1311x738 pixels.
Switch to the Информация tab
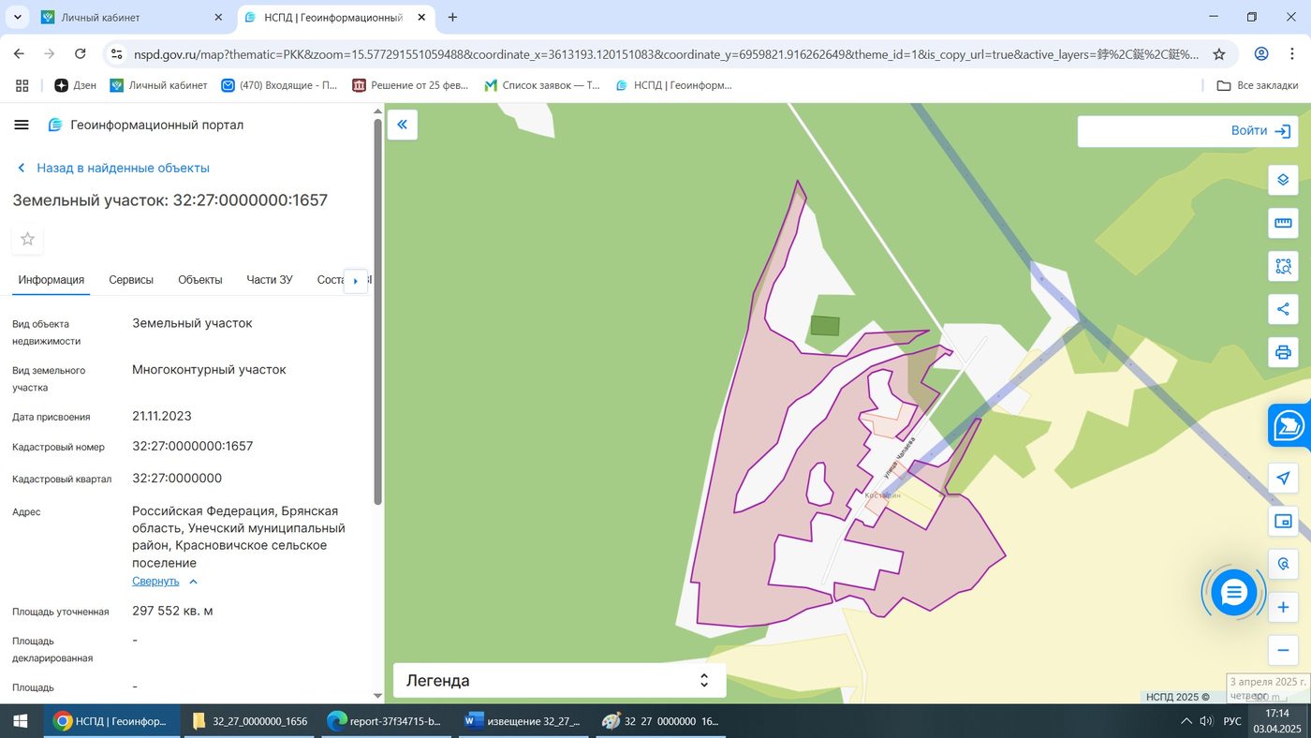[x=52, y=280]
